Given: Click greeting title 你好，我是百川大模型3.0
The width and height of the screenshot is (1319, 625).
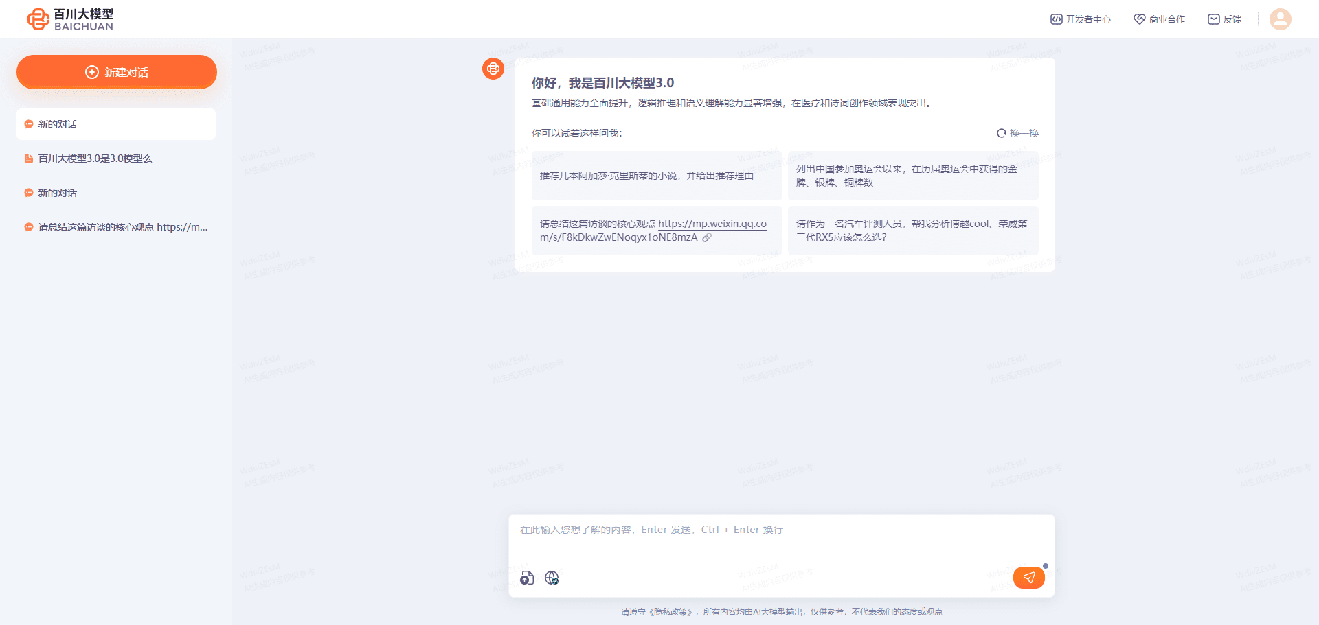Looking at the screenshot, I should click(602, 83).
